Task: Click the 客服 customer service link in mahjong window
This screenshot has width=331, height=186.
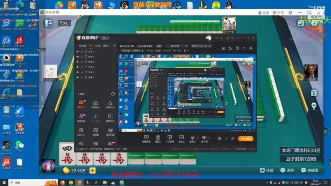Action: click(264, 13)
